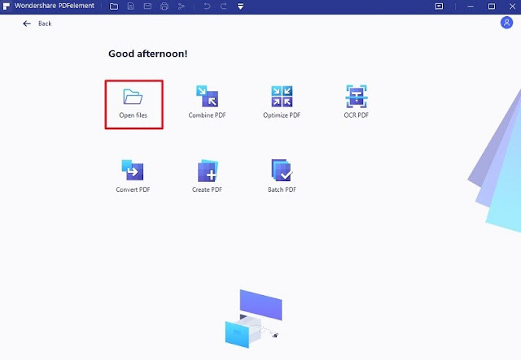
Task: Click the email envelope icon in title bar
Action: point(147,7)
